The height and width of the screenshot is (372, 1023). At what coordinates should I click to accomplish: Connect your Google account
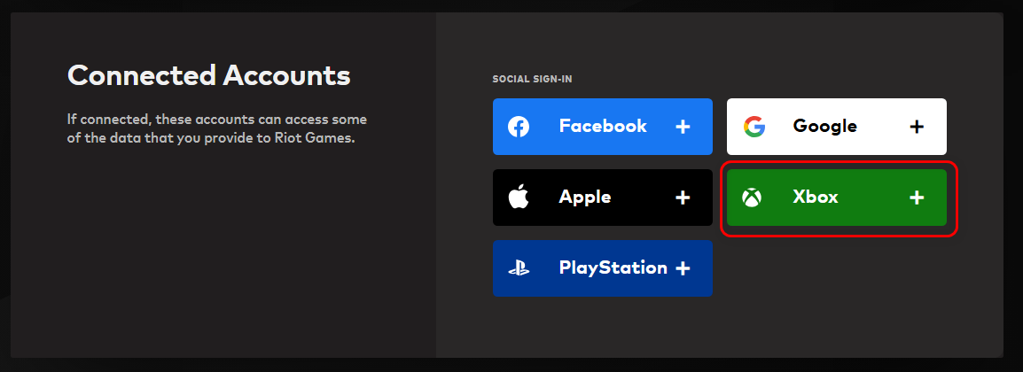click(x=917, y=127)
